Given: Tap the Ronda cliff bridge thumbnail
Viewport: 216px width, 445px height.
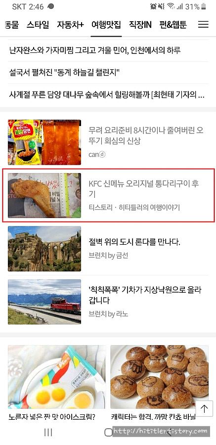Looking at the screenshot, I should tap(44, 249).
